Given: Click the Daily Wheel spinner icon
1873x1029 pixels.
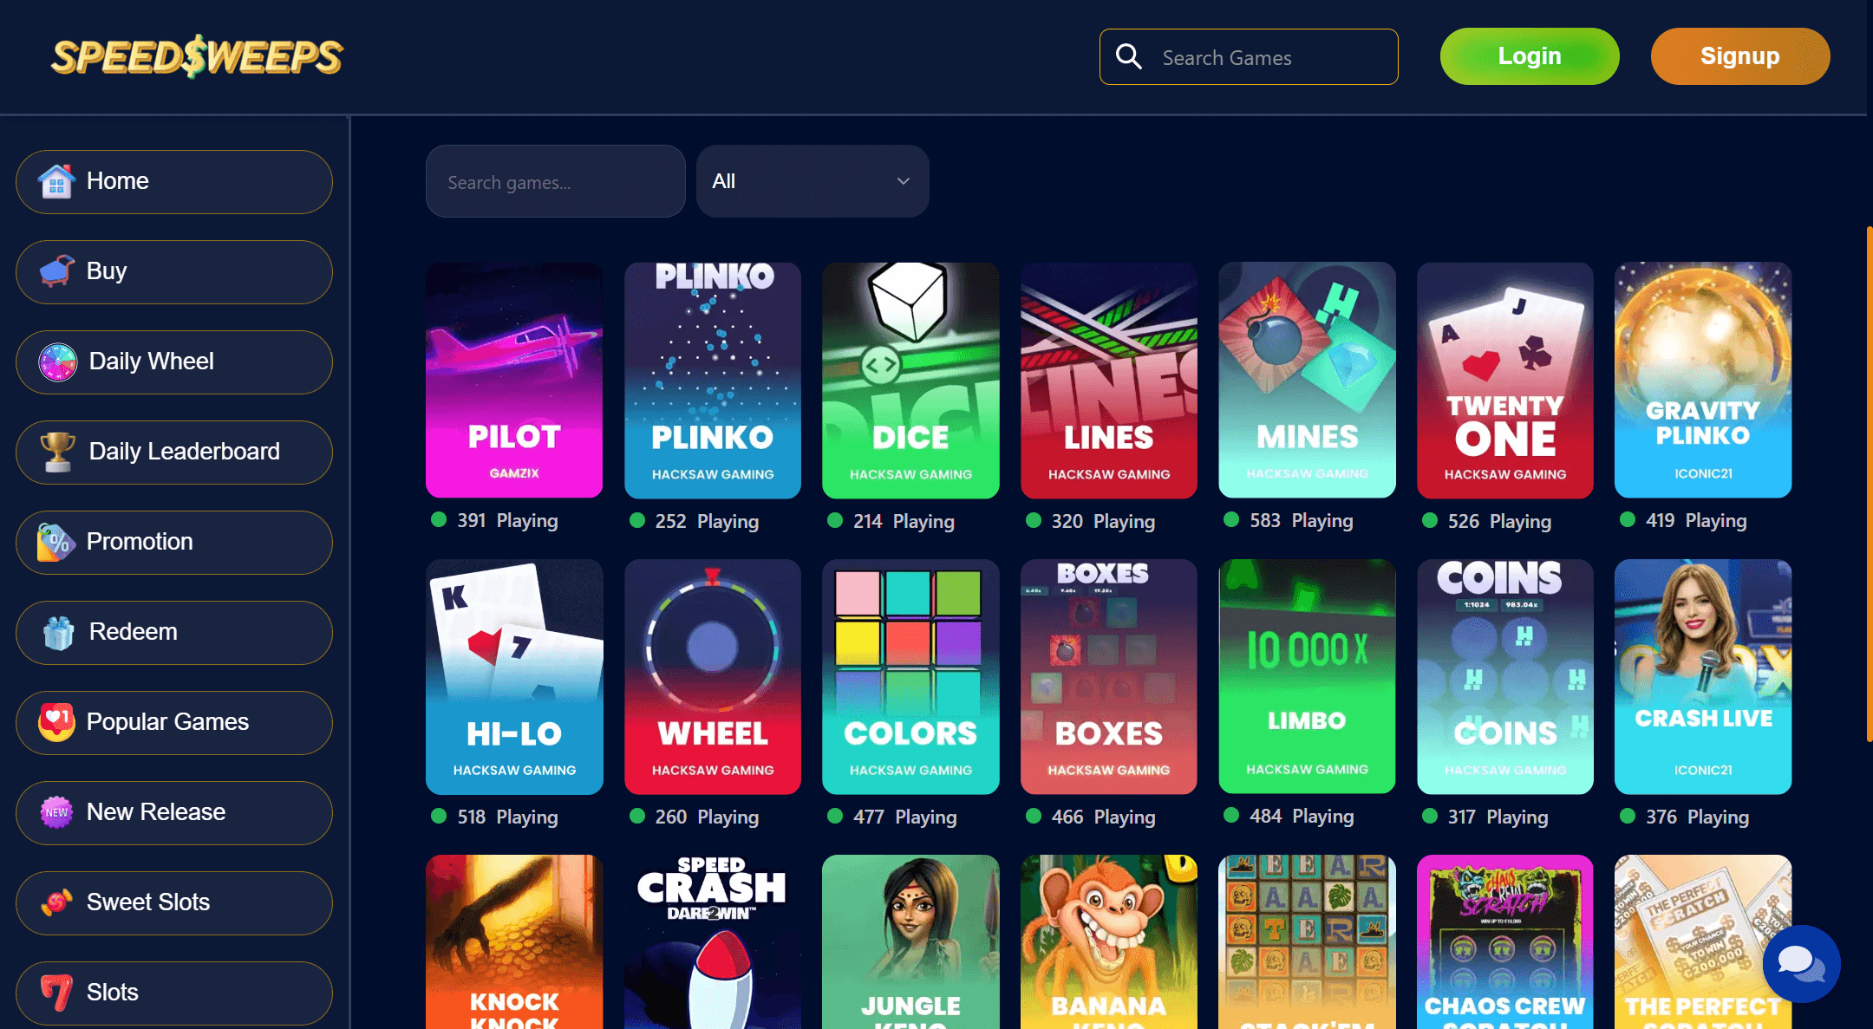Looking at the screenshot, I should [x=58, y=361].
